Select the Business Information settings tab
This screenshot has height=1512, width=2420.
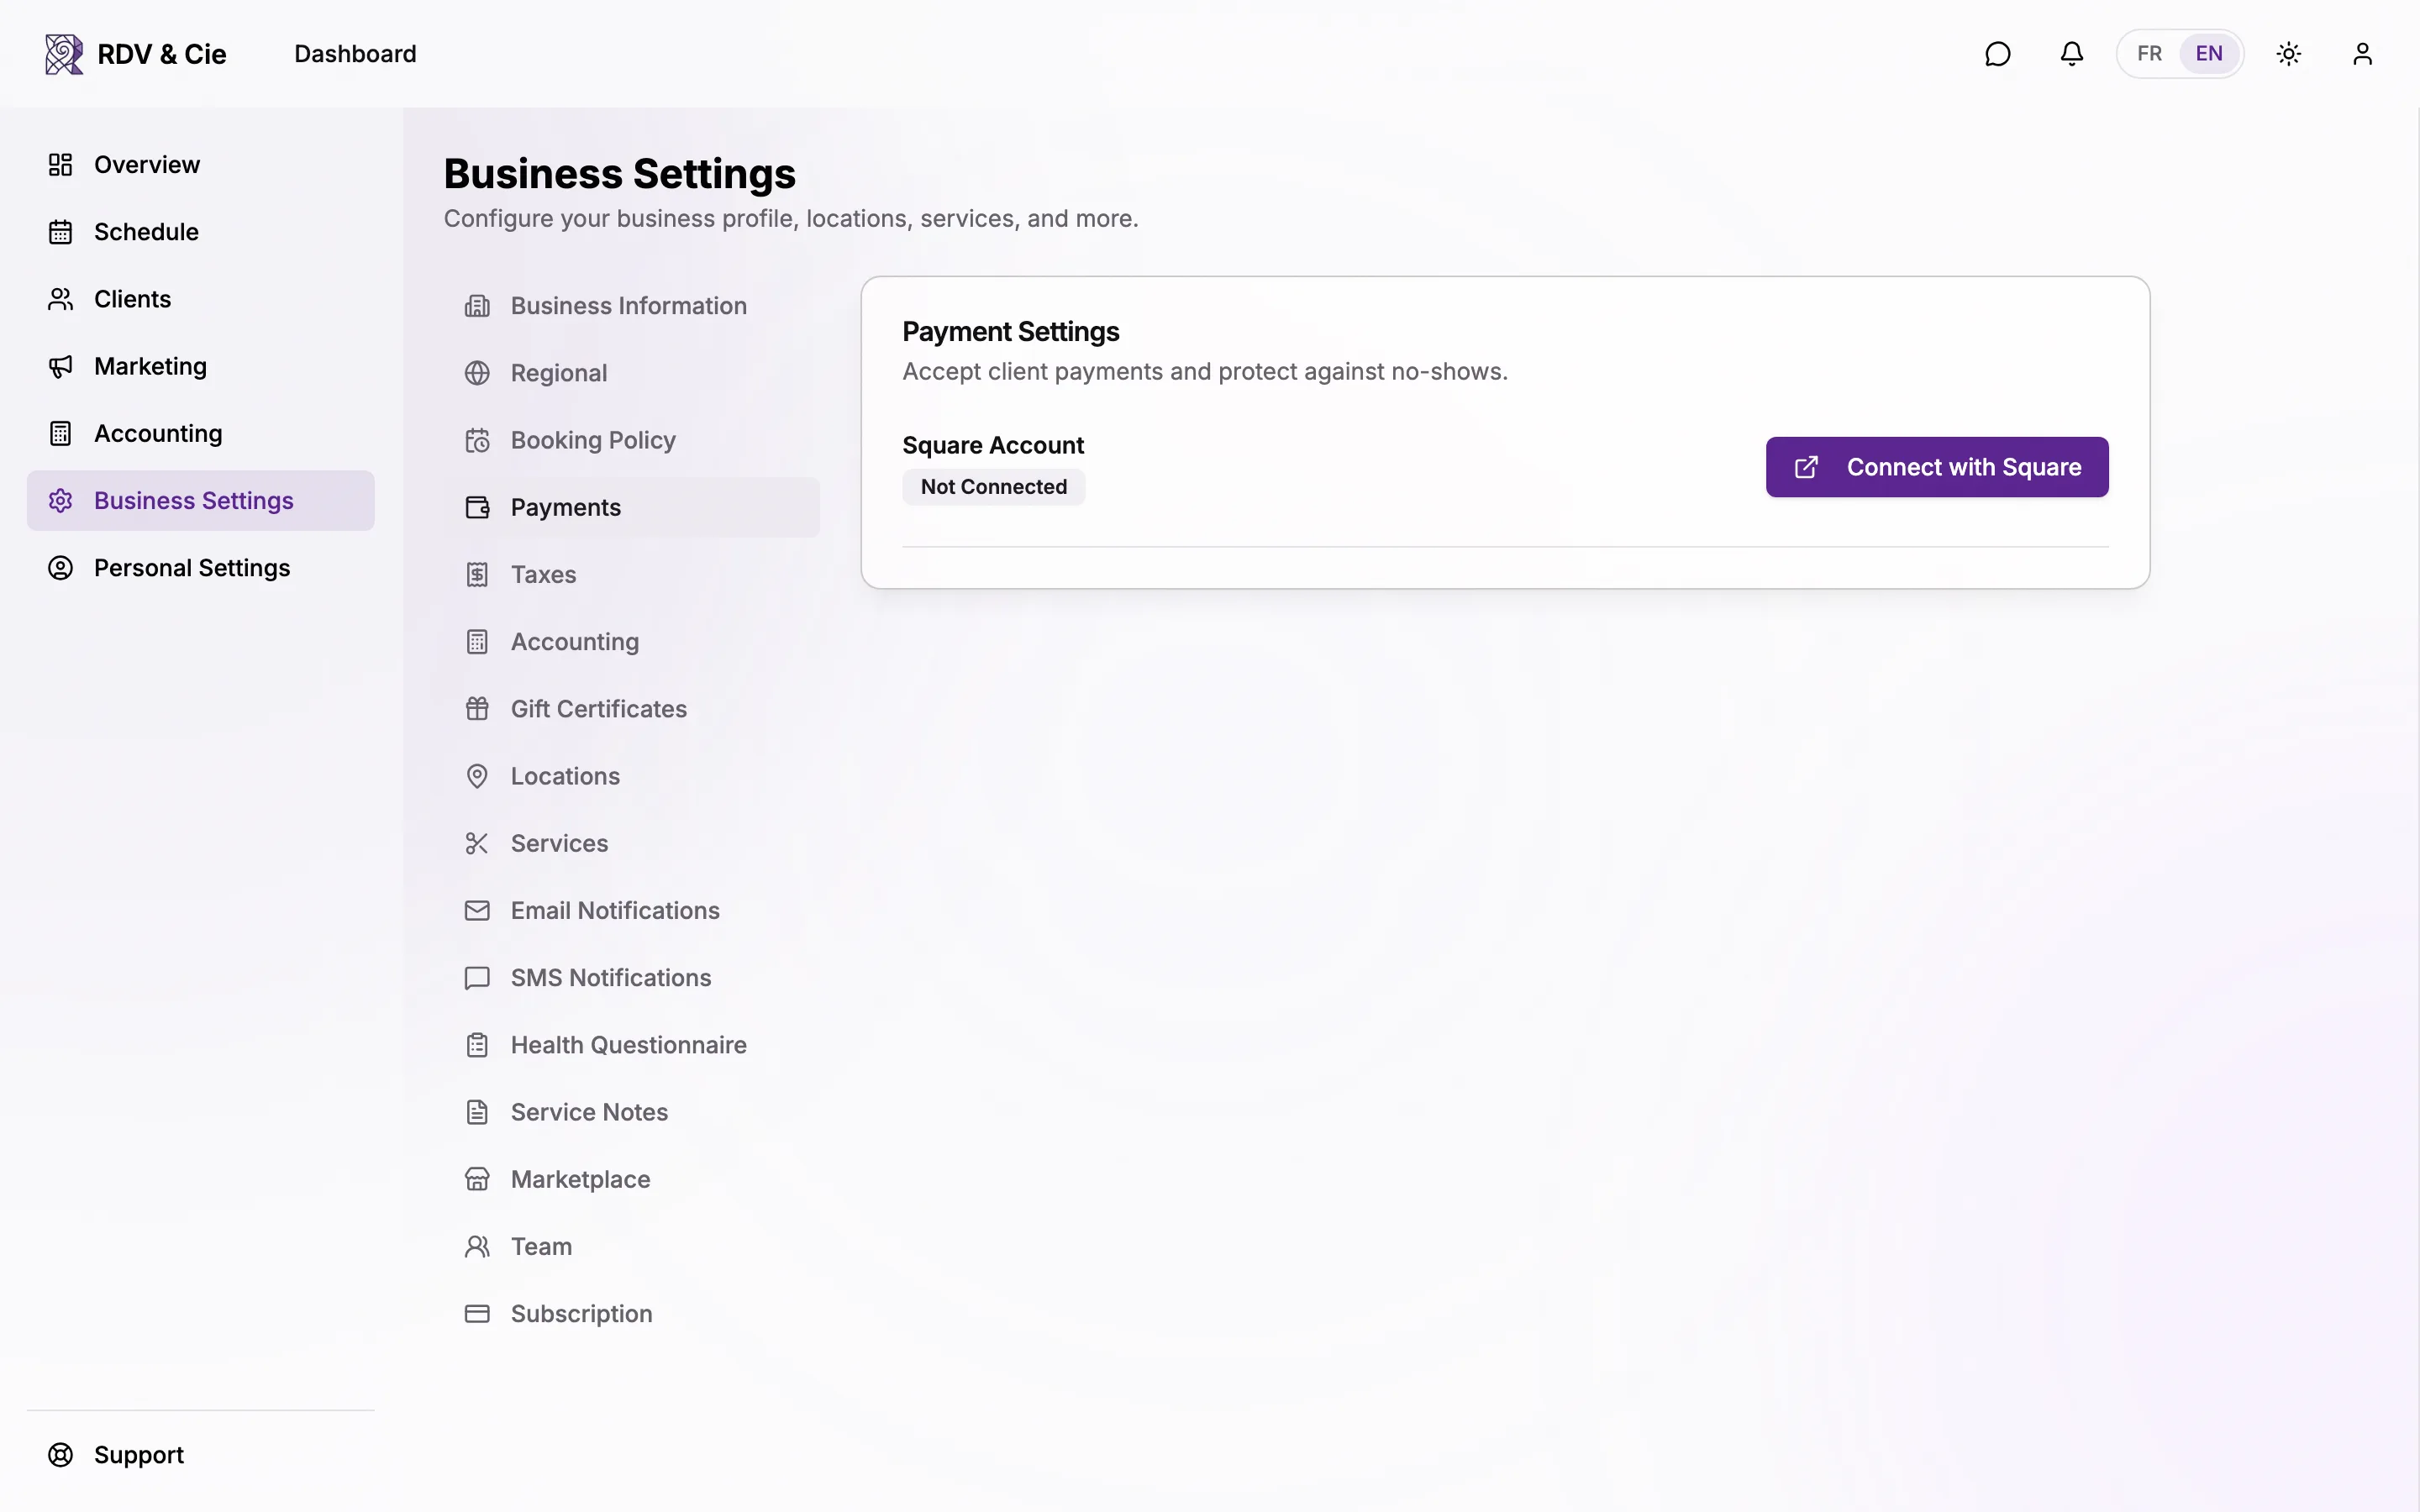coord(632,306)
